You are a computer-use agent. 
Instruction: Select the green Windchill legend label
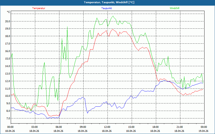tap(174, 8)
